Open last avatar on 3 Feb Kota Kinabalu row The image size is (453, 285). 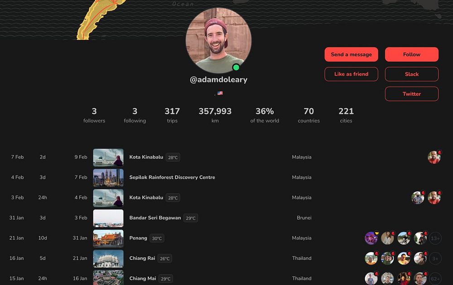434,198
